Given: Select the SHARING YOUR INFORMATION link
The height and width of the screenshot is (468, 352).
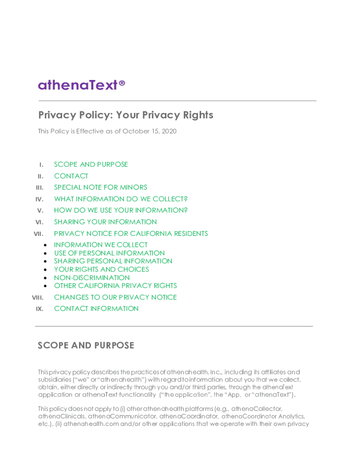Looking at the screenshot, I should coord(105,222).
